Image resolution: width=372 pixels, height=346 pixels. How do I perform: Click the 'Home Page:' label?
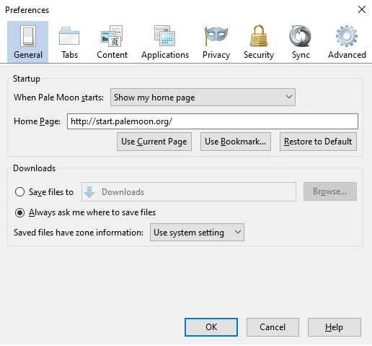click(x=37, y=121)
